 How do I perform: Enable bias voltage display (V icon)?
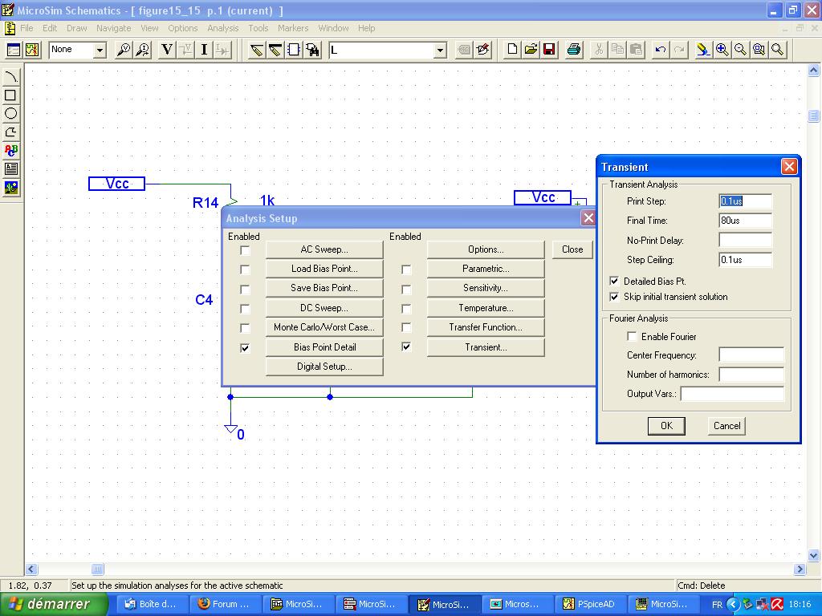tap(167, 50)
